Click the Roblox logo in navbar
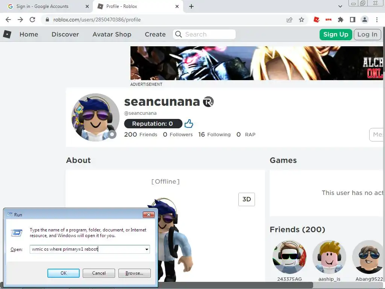 pyautogui.click(x=7, y=34)
